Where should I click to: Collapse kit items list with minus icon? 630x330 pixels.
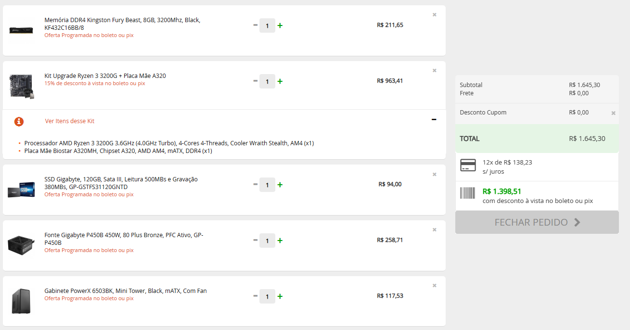[434, 119]
